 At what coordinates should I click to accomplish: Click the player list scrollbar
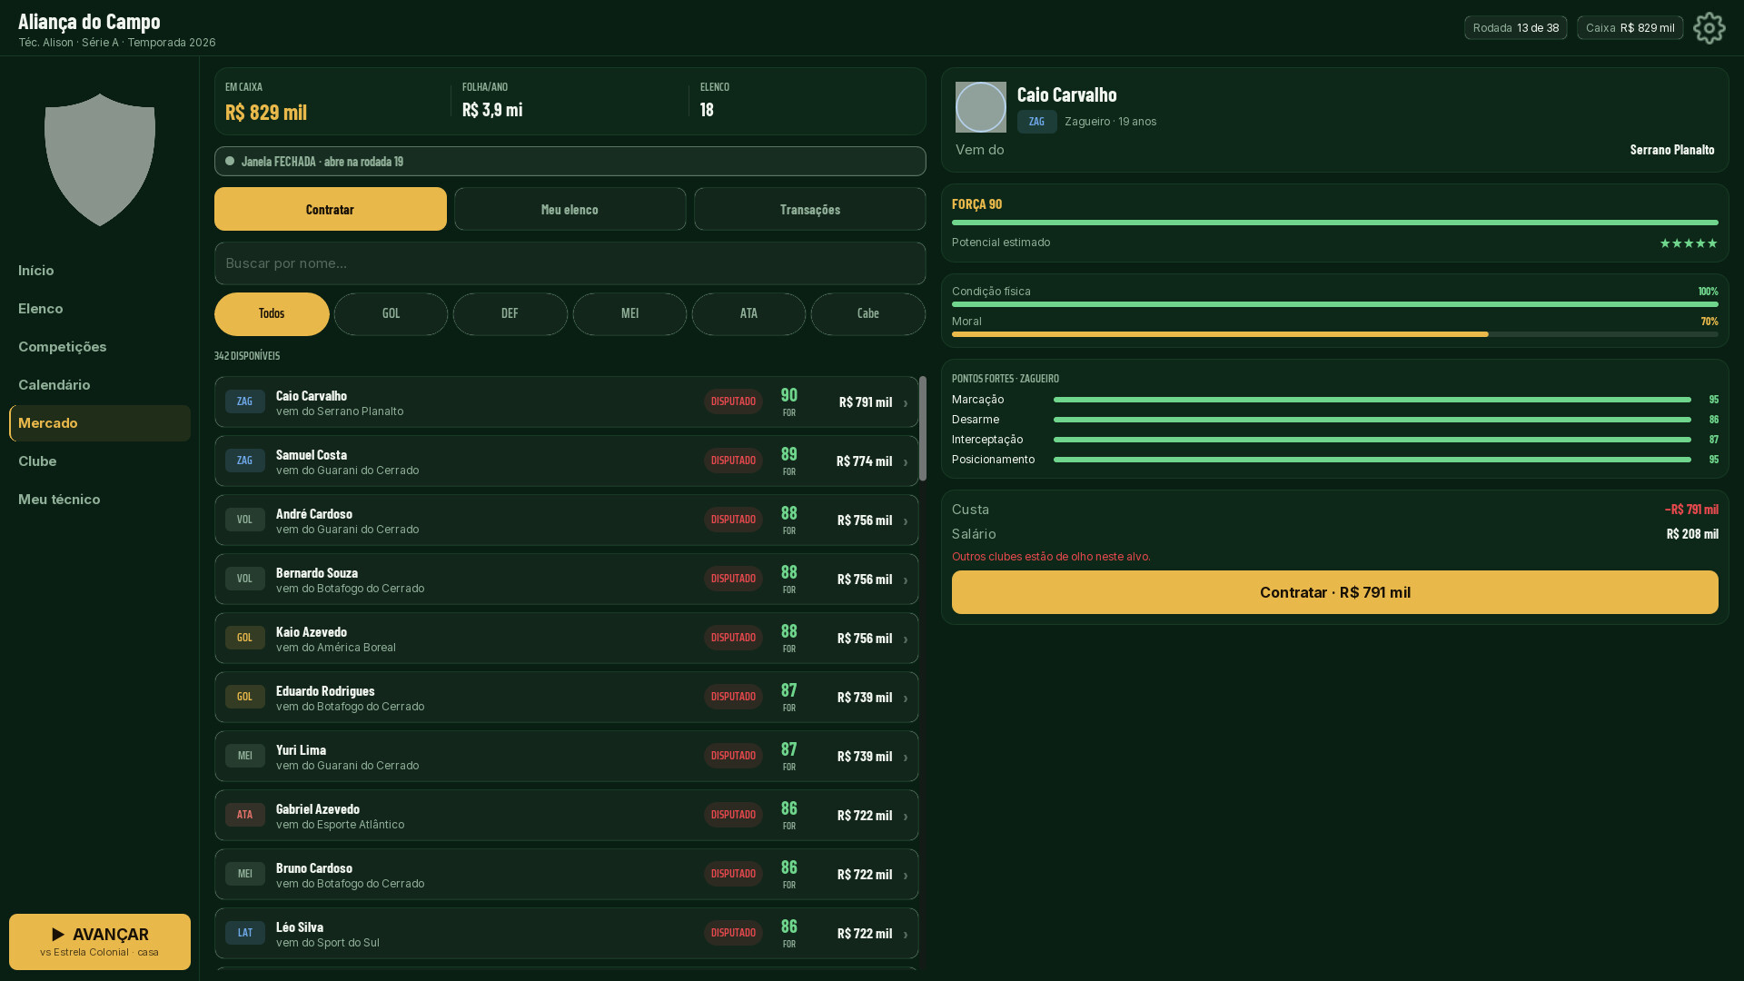pos(923,429)
